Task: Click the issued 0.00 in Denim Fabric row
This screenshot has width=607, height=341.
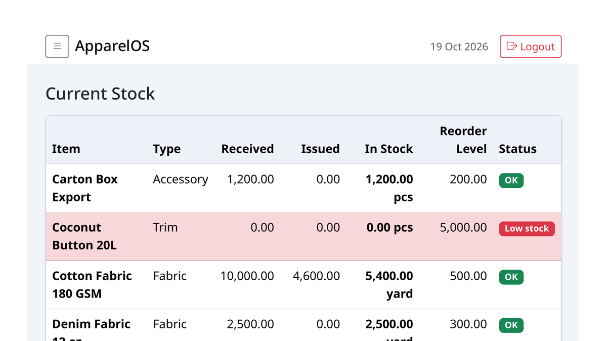Action: pyautogui.click(x=328, y=324)
